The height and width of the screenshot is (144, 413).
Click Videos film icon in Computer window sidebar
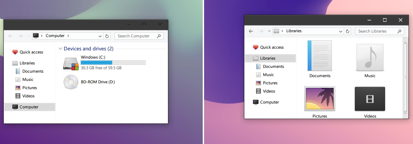click(18, 96)
